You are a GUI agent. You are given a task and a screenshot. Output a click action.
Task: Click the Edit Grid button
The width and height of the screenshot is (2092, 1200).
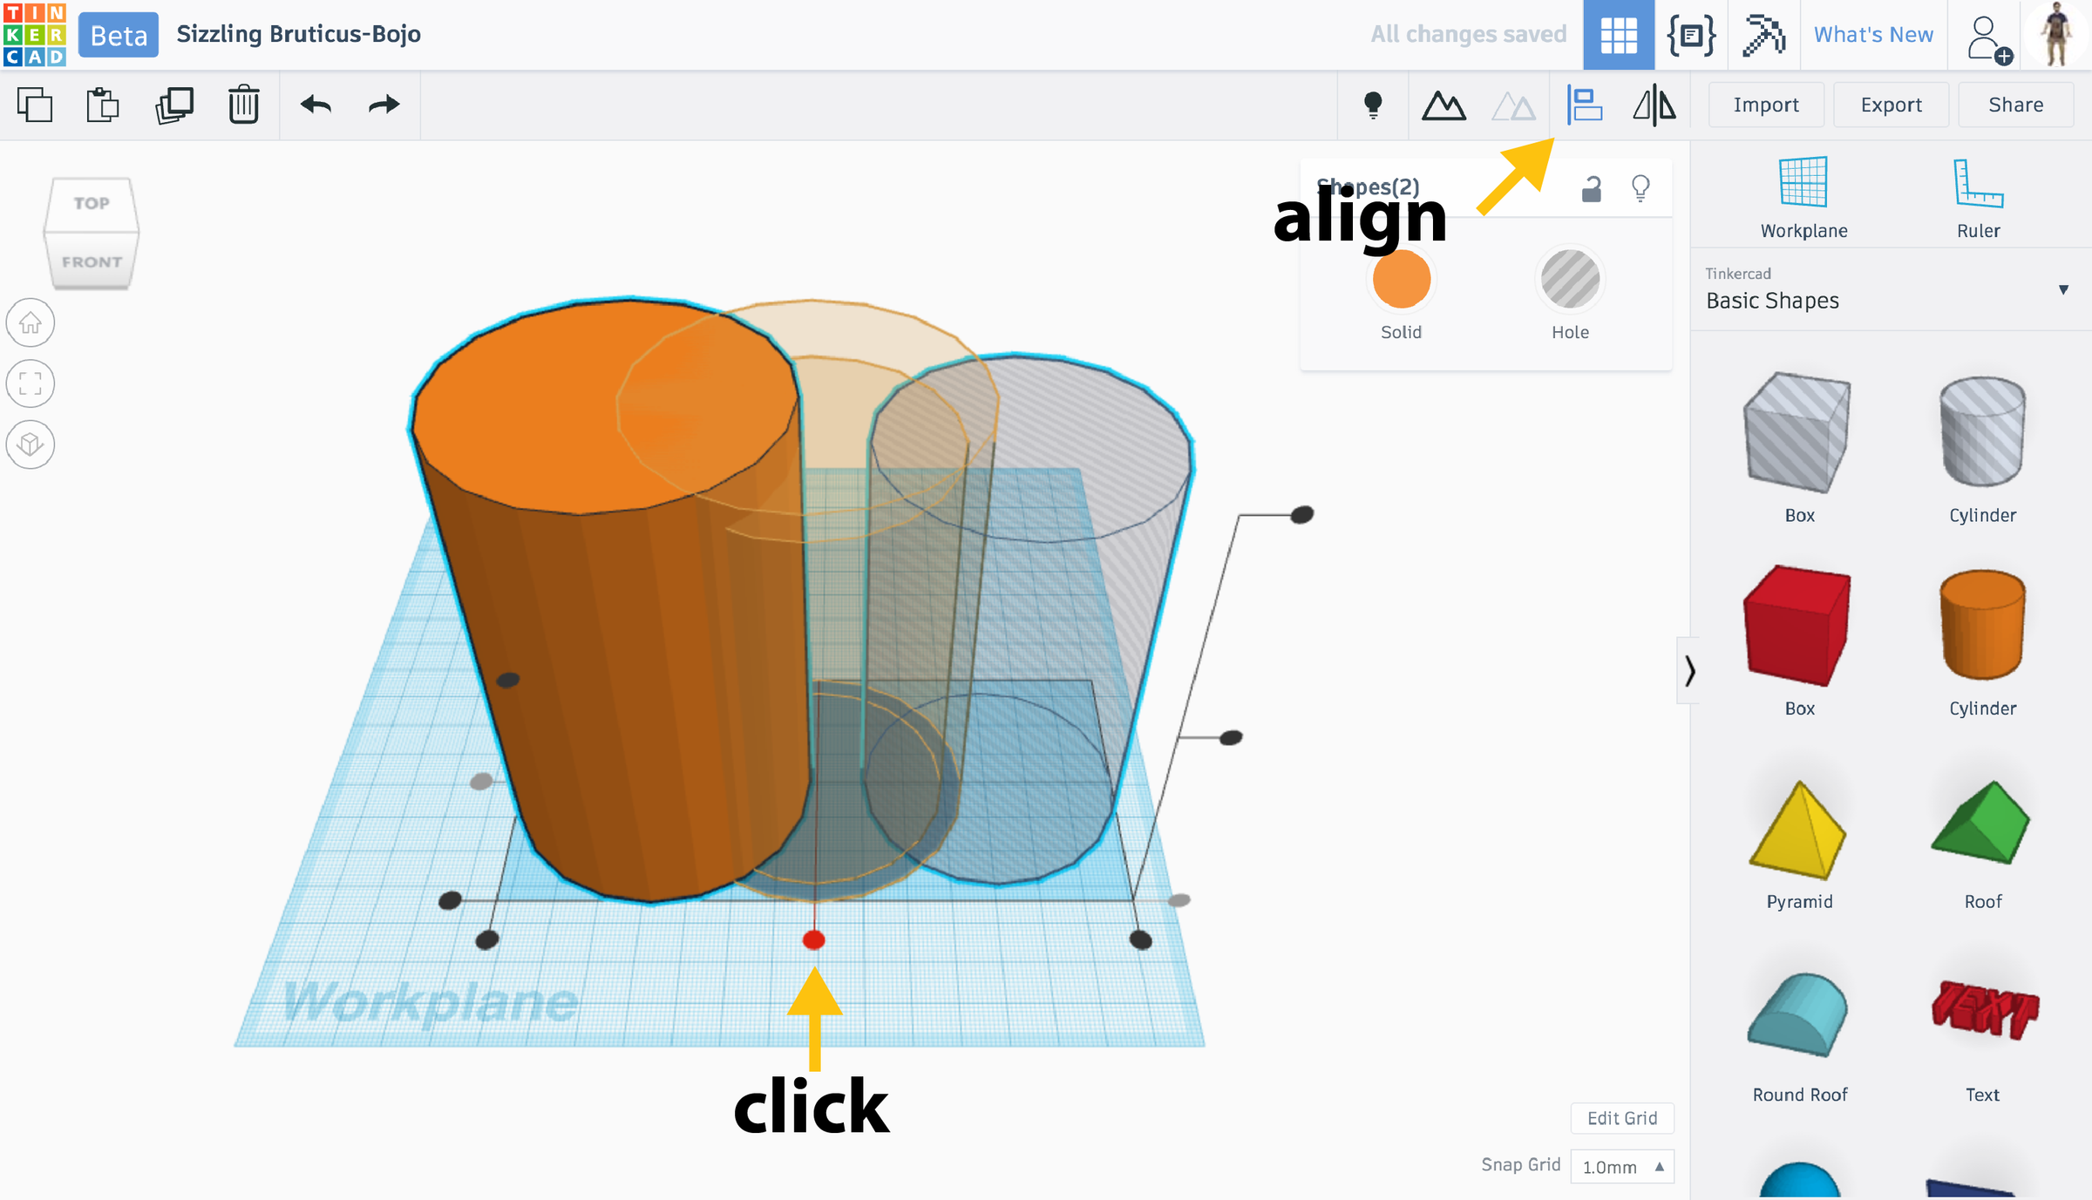click(1621, 1118)
